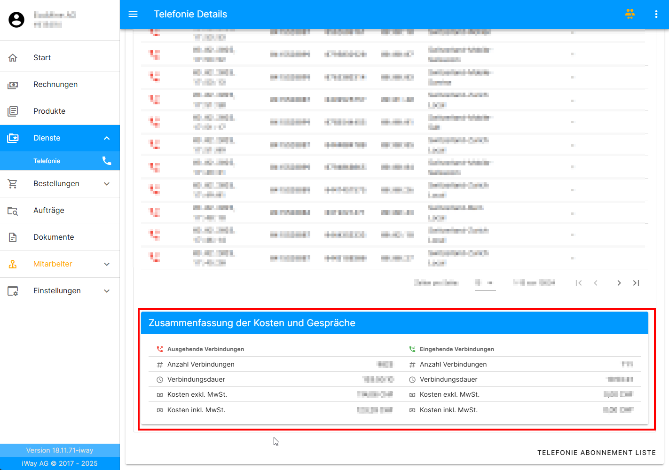Click the account avatar icon
The height and width of the screenshot is (470, 669).
point(16,20)
